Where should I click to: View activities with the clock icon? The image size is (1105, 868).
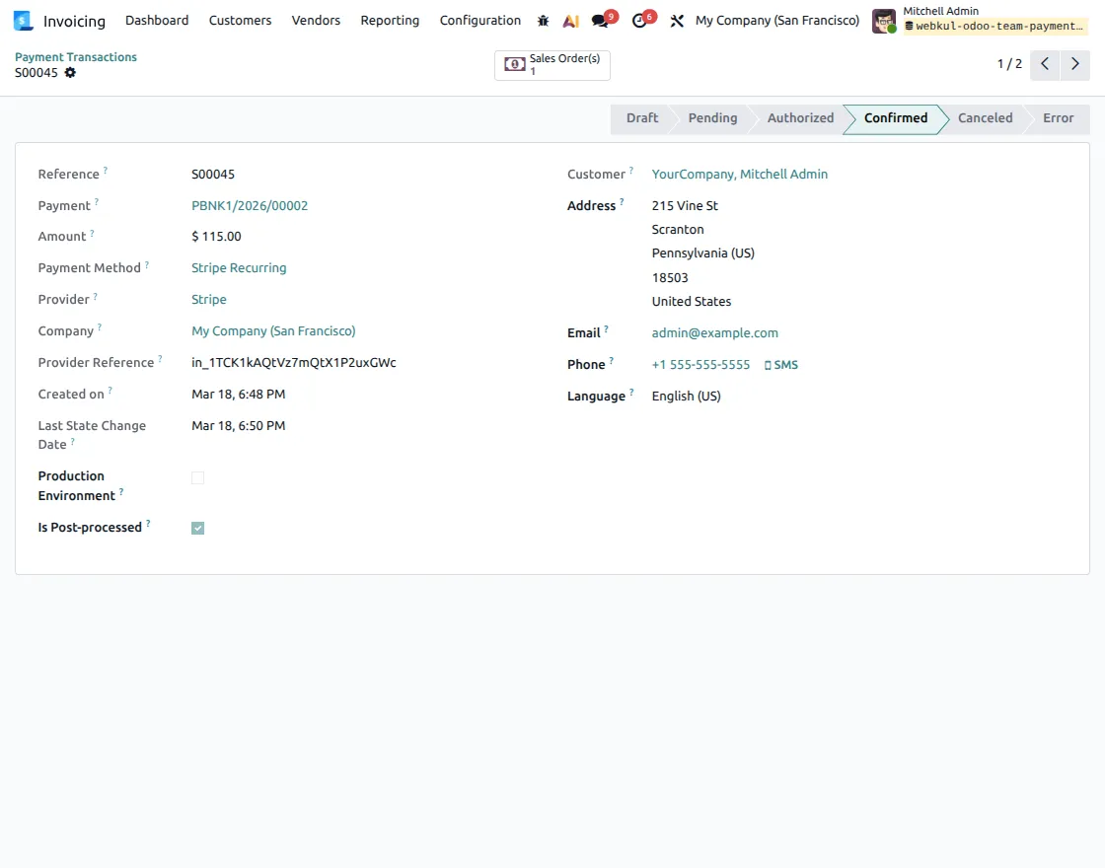pos(638,20)
